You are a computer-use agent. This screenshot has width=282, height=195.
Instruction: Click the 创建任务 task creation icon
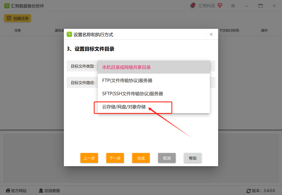pos(9,18)
